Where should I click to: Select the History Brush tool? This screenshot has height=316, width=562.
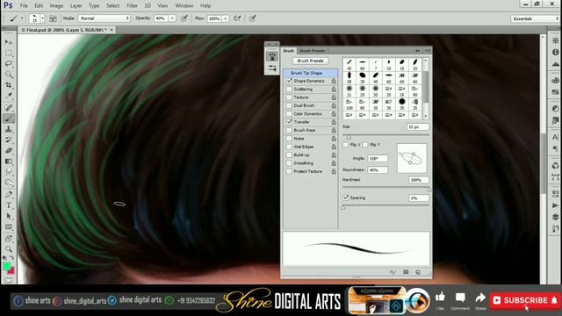9,140
